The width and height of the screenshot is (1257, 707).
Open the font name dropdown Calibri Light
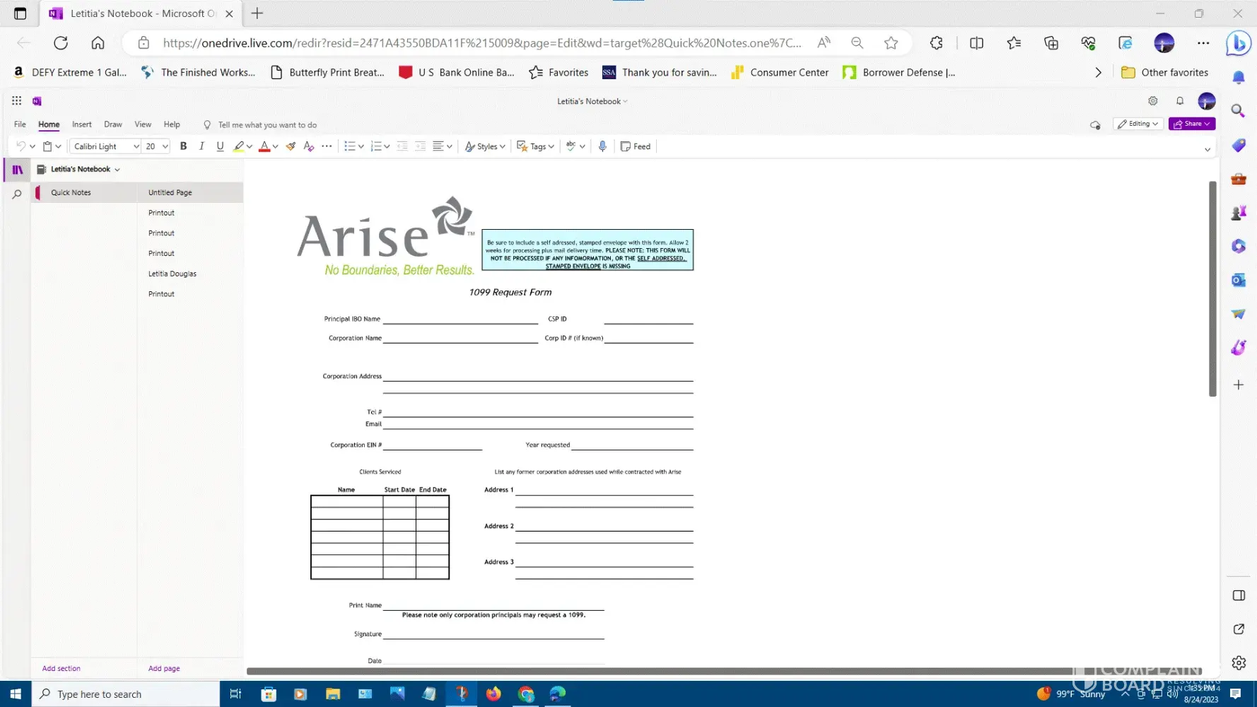(x=106, y=146)
